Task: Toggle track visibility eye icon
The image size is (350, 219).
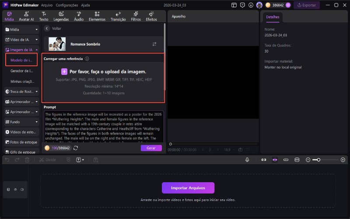Action: (x=15, y=190)
